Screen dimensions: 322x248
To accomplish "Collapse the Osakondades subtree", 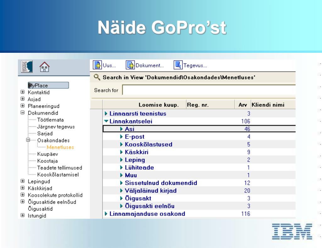I will point(28,140).
